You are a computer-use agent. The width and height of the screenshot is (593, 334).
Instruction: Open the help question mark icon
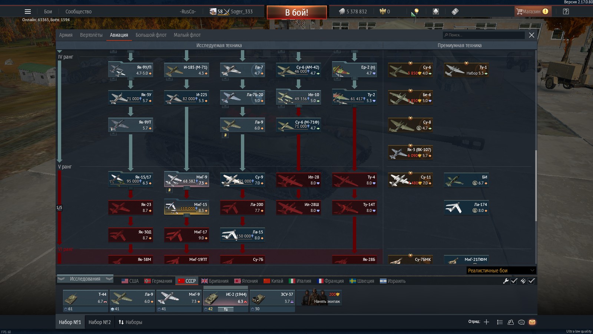566,12
